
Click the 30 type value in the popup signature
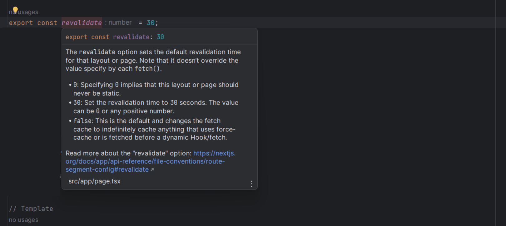click(160, 37)
